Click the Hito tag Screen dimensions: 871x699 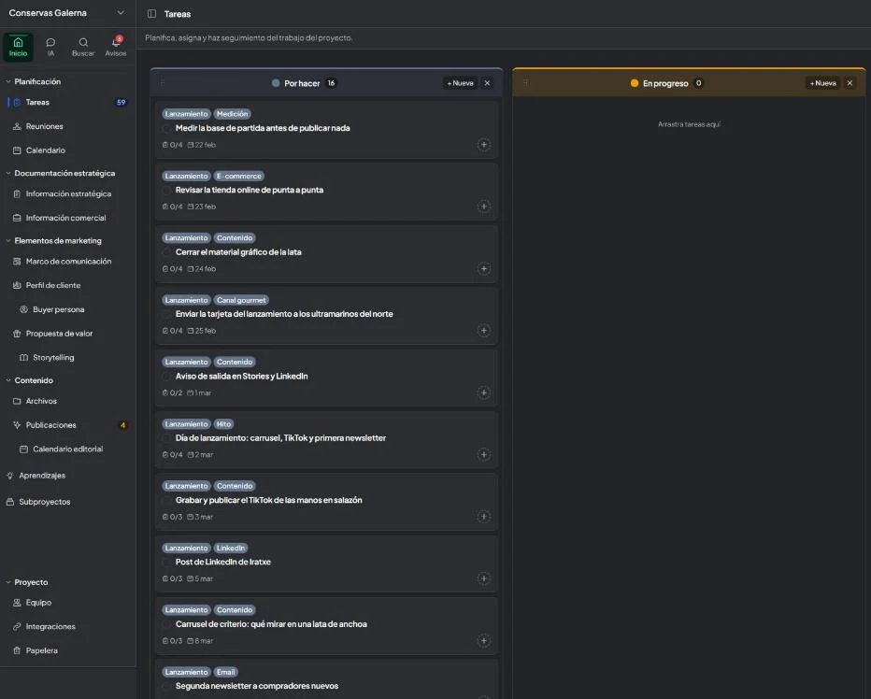pos(224,424)
